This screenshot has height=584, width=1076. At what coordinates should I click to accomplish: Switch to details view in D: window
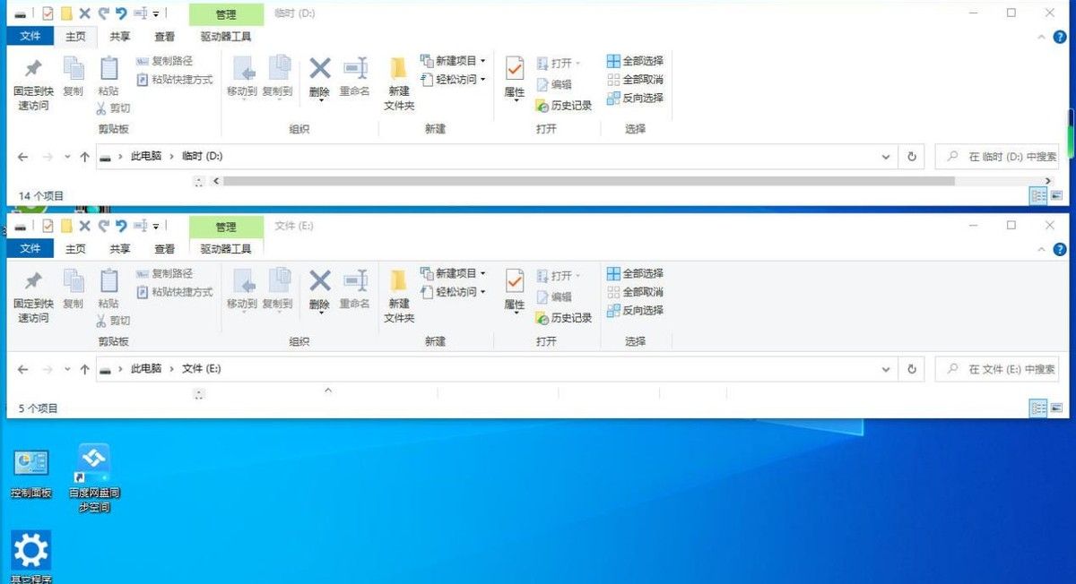coord(1038,195)
